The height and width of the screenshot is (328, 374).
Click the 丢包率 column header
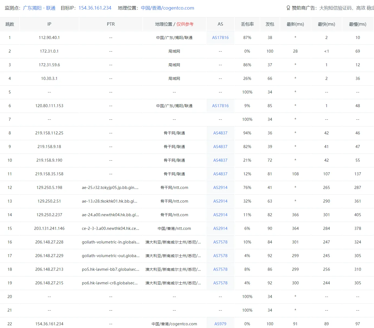coord(247,24)
